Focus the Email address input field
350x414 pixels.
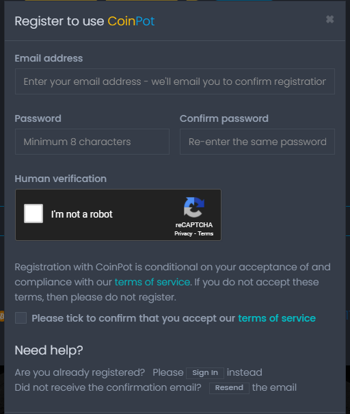[175, 81]
